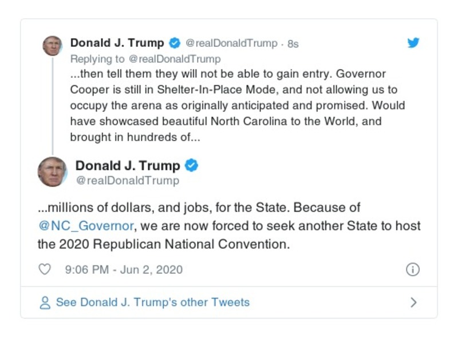Click the larger "Donald J. Trump" name in the main tweet
458x347 pixels.
coord(128,166)
